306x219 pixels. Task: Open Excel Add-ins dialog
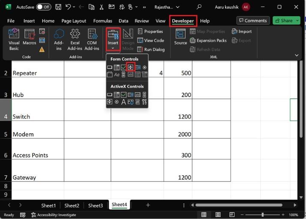(x=75, y=39)
